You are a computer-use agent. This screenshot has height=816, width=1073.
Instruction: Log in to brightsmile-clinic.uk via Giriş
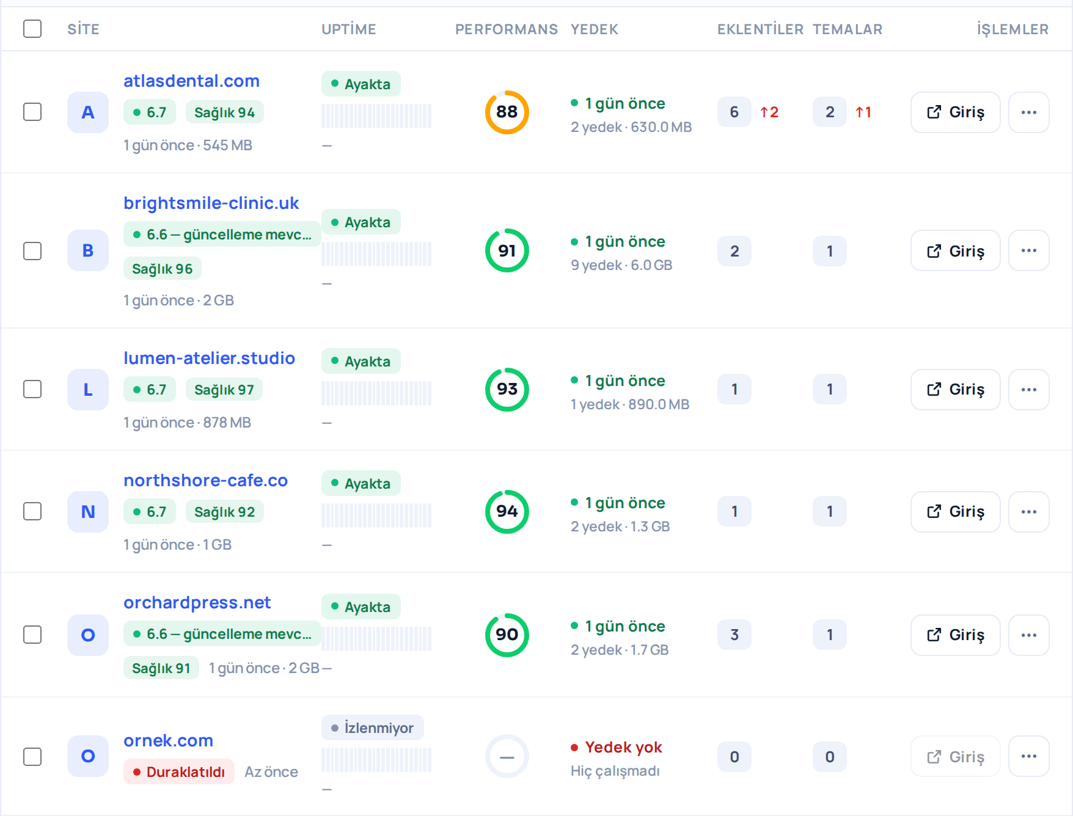click(x=956, y=250)
